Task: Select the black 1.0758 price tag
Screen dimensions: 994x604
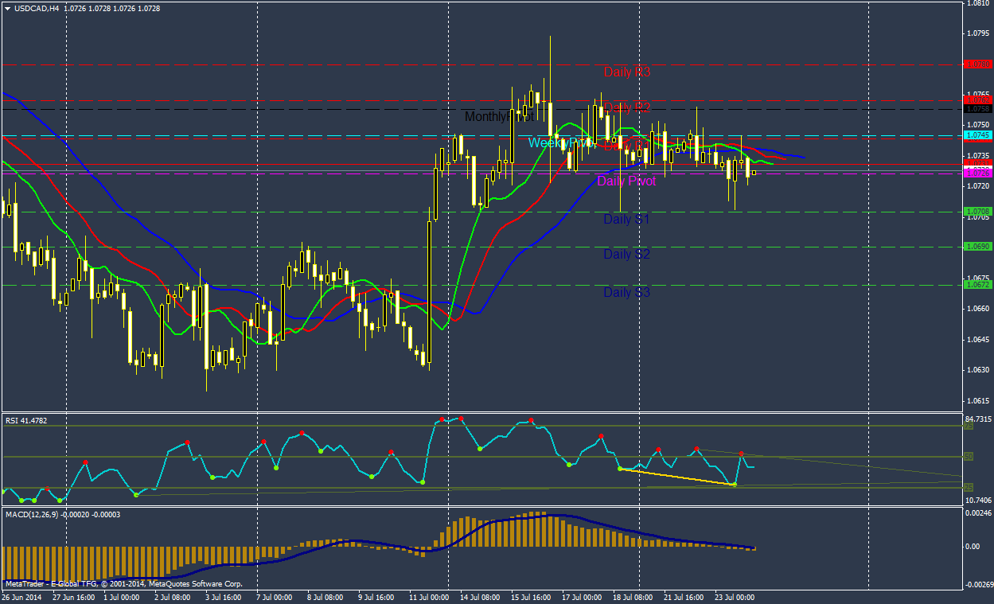Action: [976, 109]
